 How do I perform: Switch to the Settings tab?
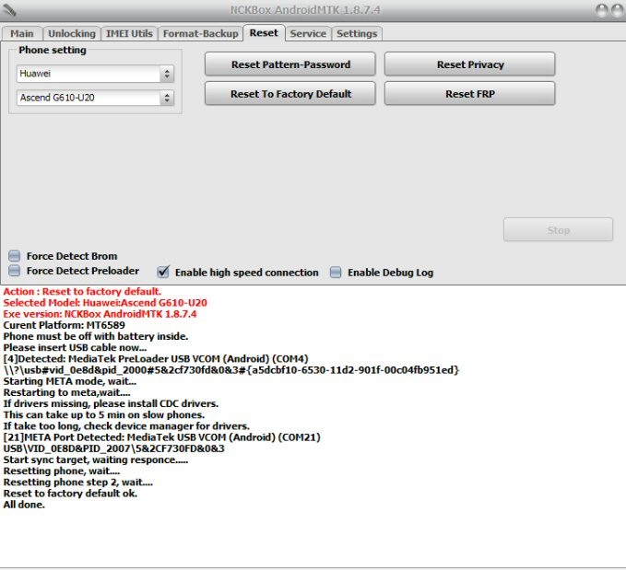(x=356, y=33)
